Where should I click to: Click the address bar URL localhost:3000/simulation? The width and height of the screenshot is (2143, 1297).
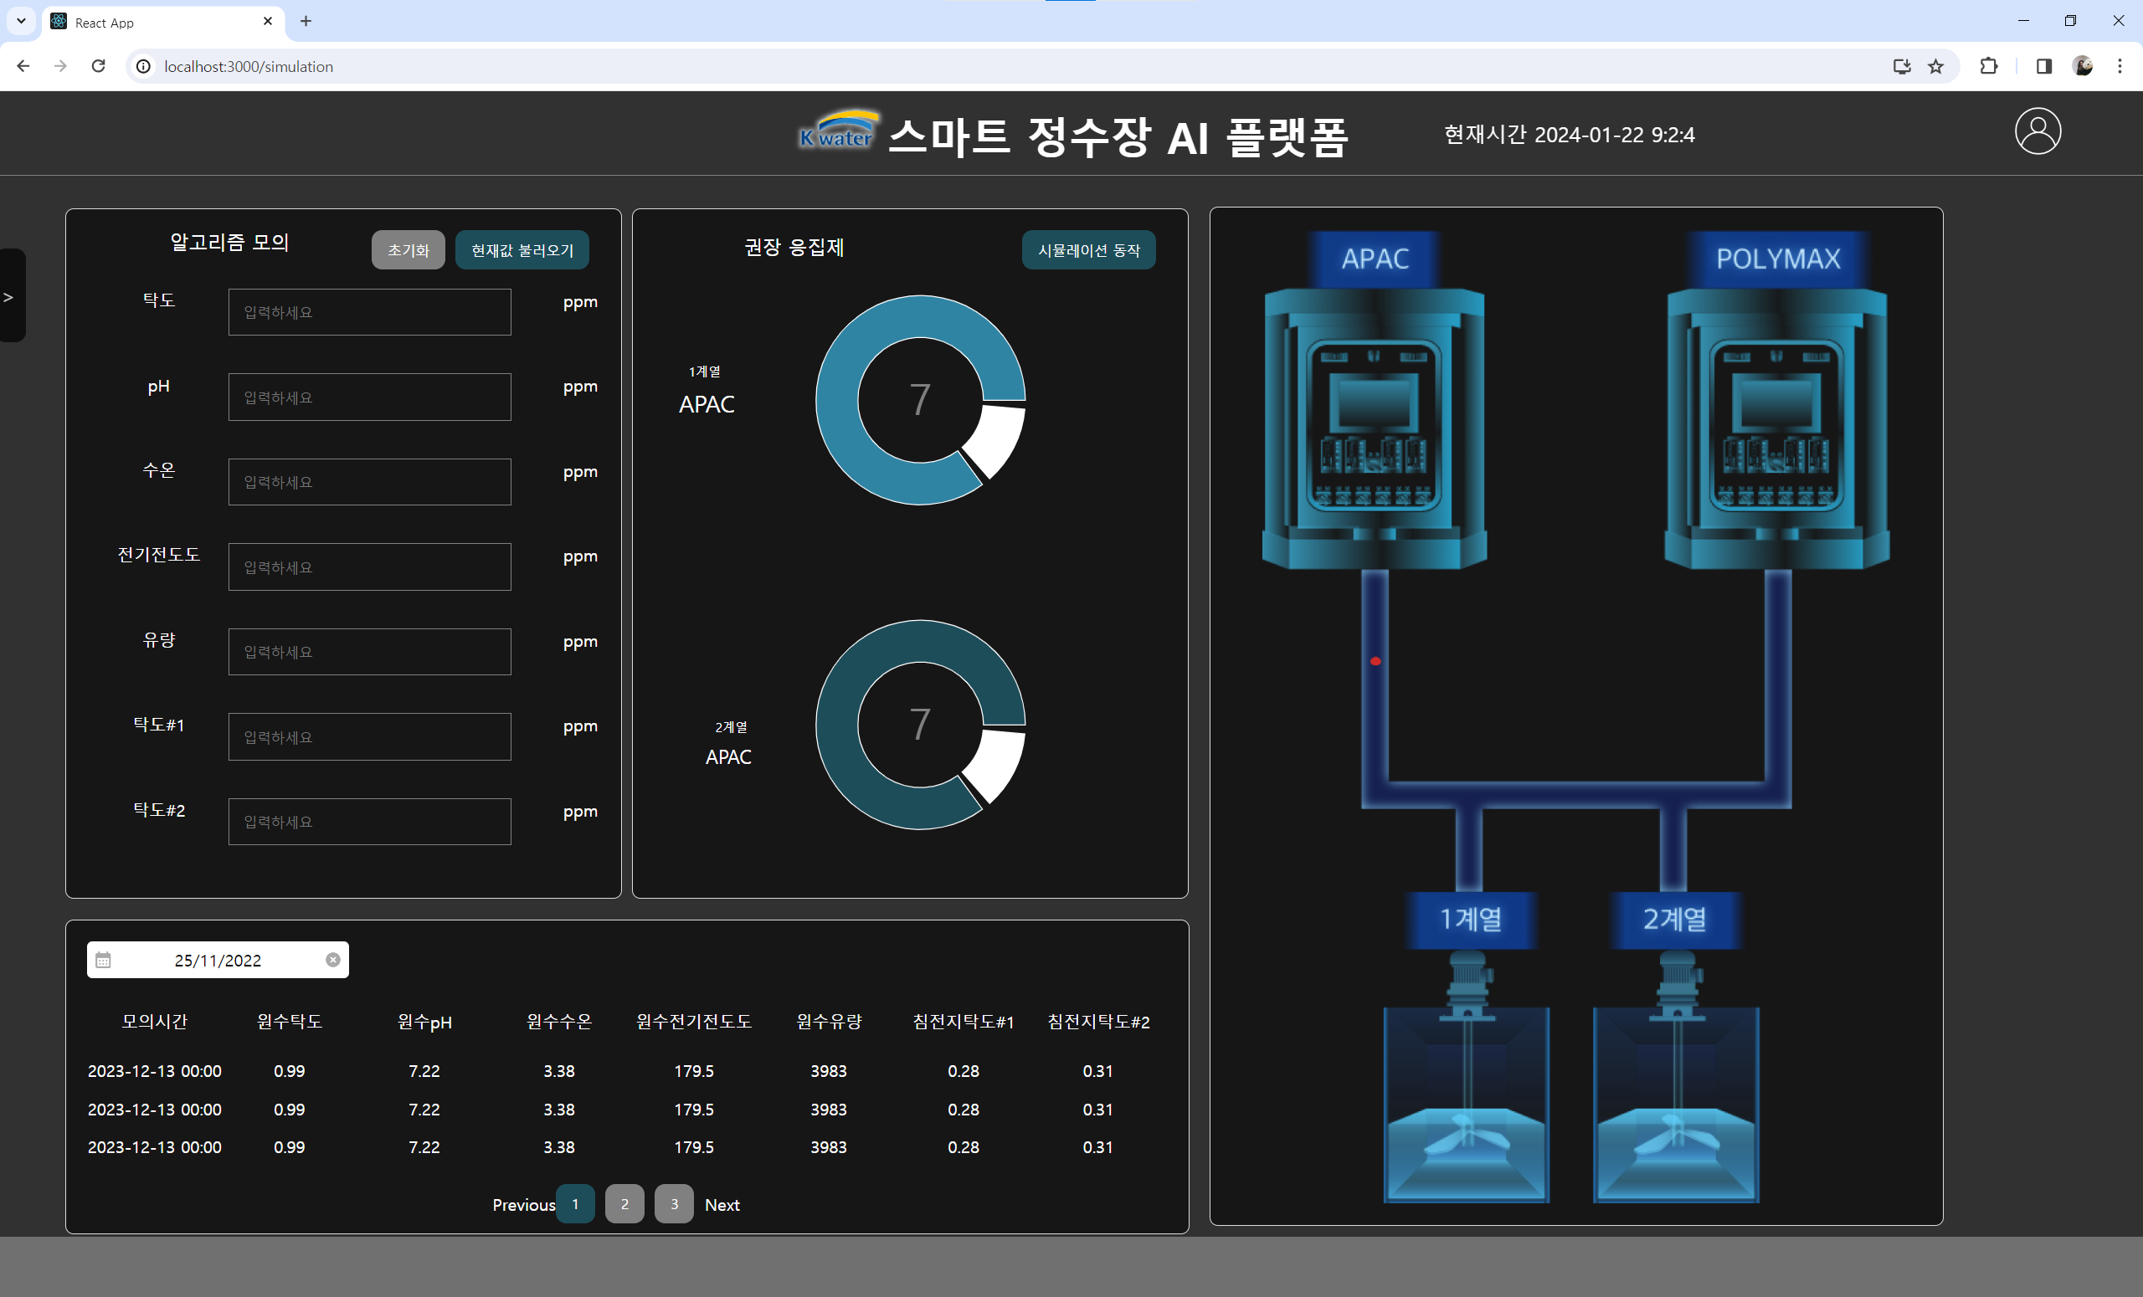pos(249,67)
